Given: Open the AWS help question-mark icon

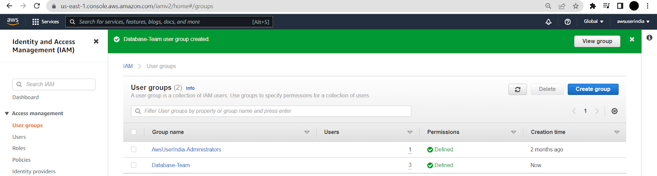Looking at the screenshot, I should [567, 22].
